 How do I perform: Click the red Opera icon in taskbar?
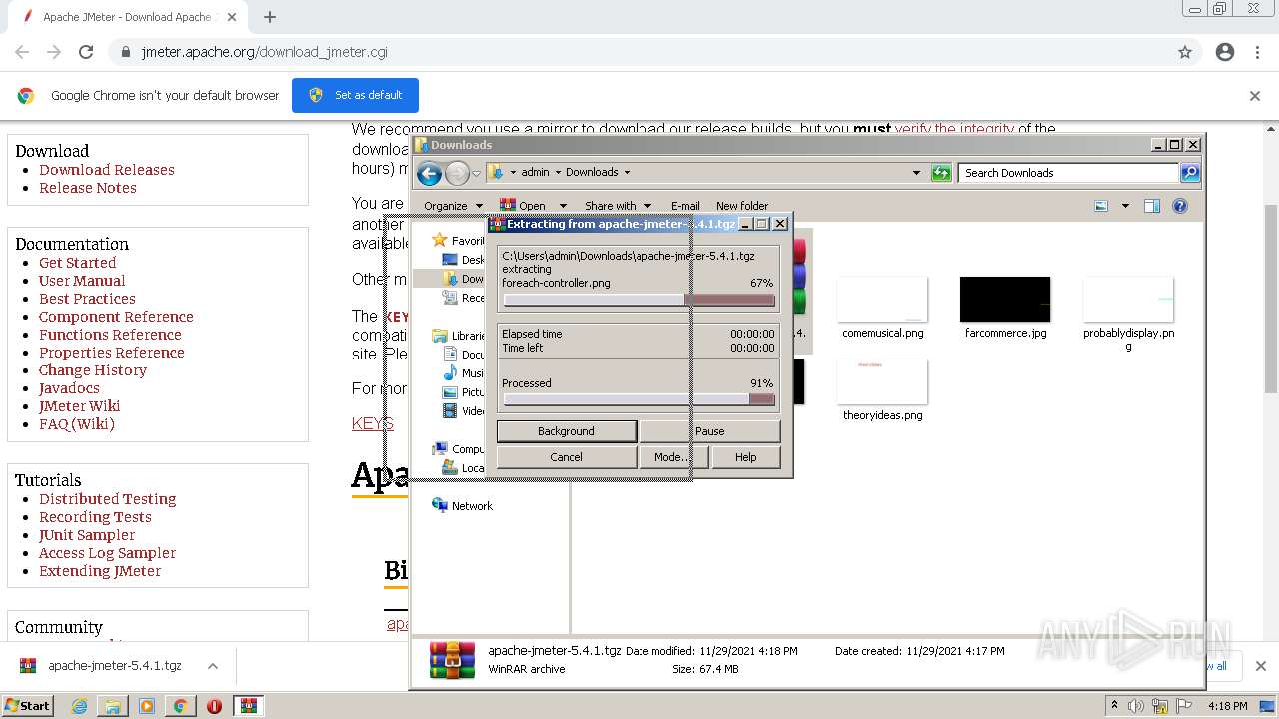tap(214, 706)
